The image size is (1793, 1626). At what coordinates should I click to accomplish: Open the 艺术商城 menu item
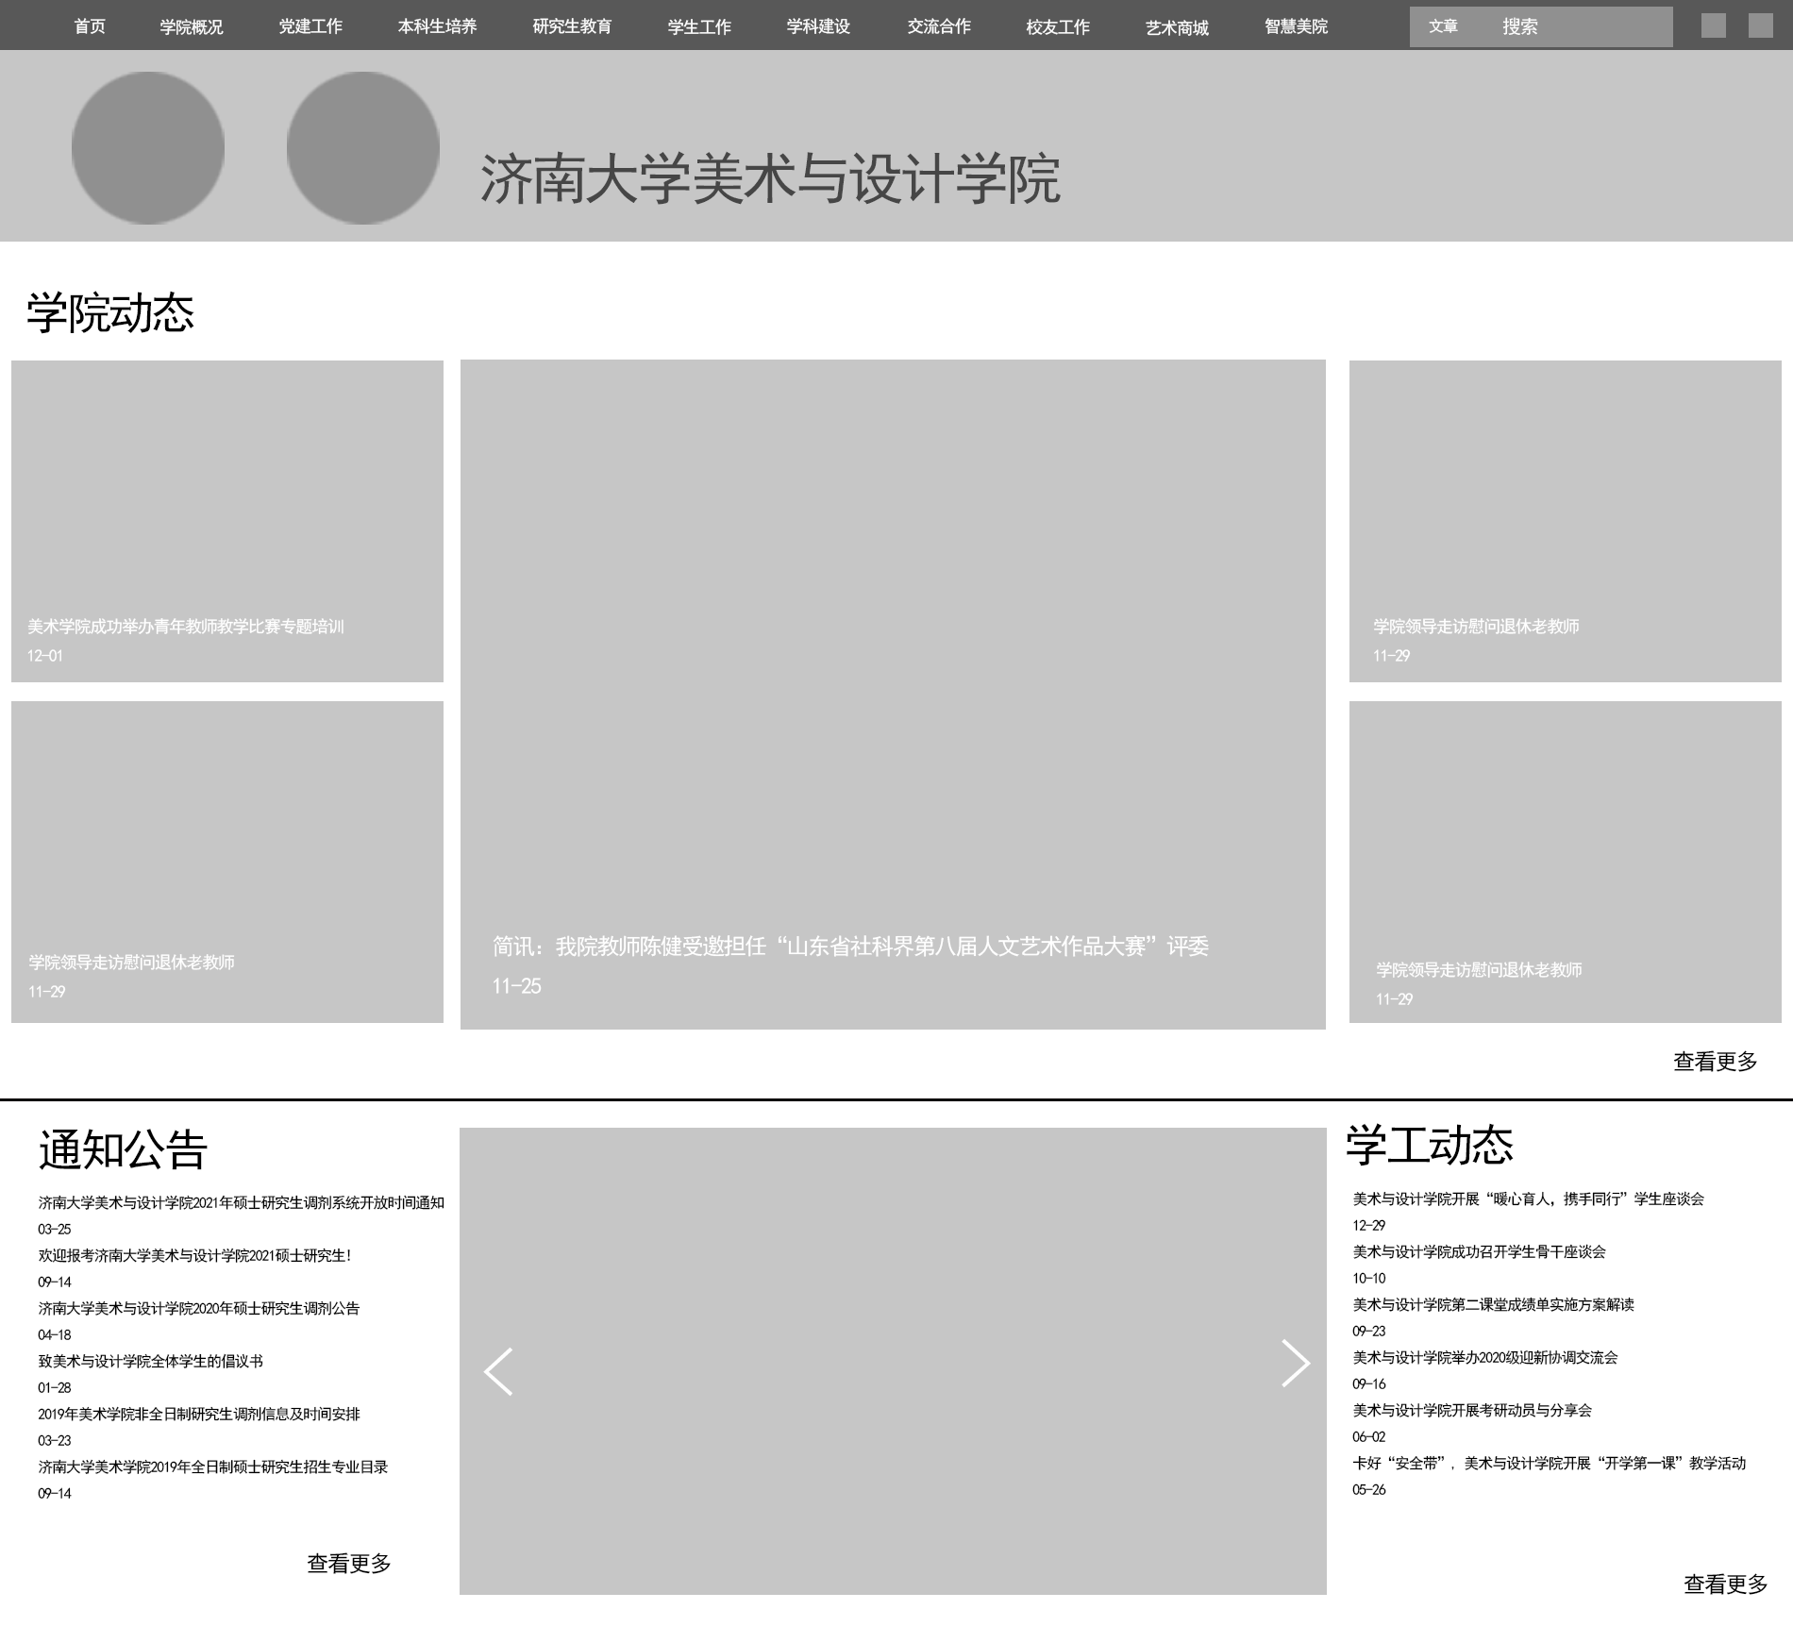click(1177, 28)
